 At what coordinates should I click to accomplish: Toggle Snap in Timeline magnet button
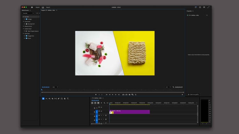point(95,103)
